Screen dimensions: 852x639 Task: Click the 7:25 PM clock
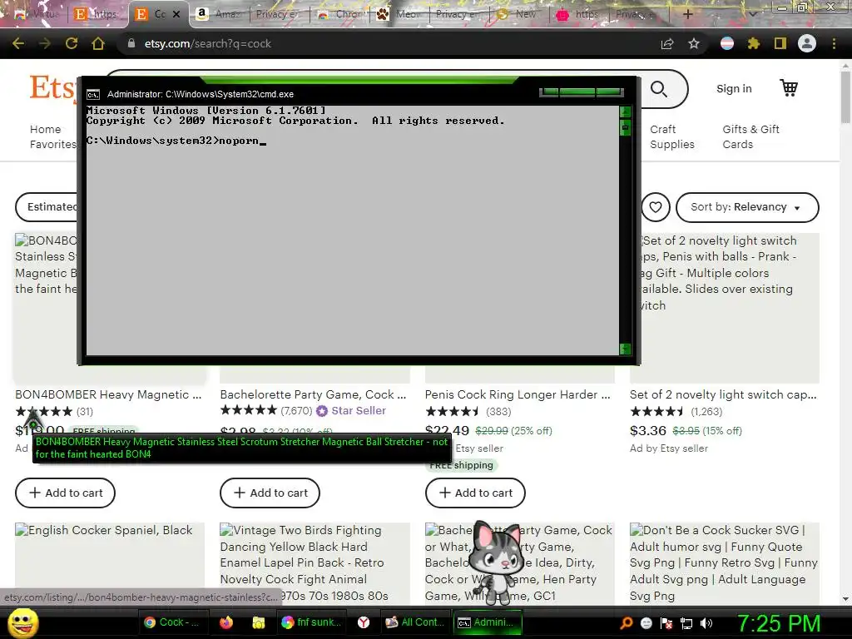(778, 623)
